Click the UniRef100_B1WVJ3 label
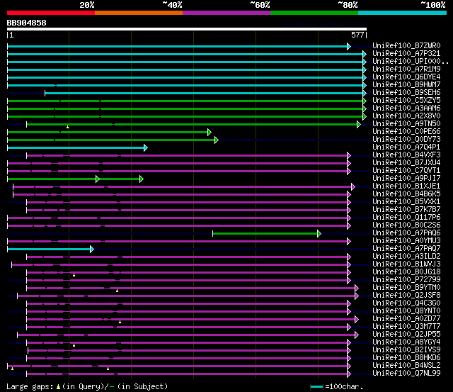The width and height of the screenshot is (453, 392). click(x=406, y=264)
